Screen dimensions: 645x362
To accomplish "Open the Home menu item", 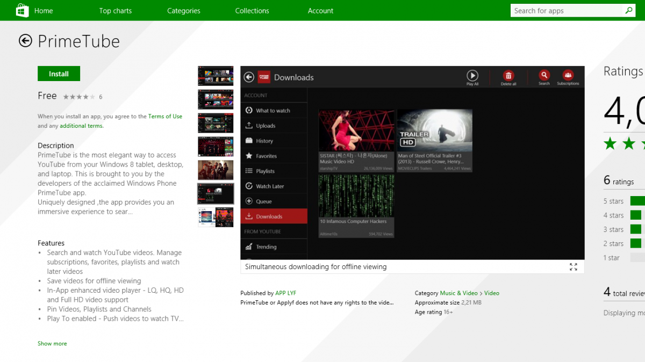I will click(x=44, y=11).
